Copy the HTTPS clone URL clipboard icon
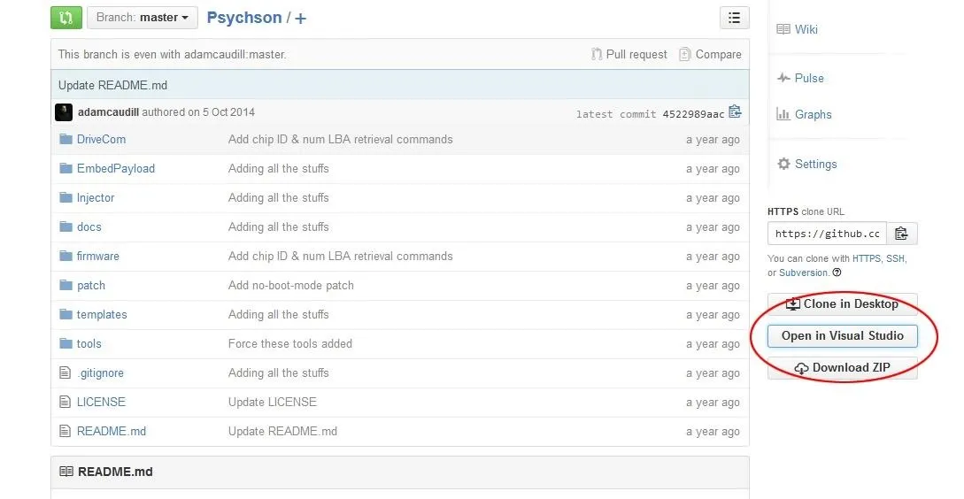Screen dimensions: 964x499 [901, 234]
